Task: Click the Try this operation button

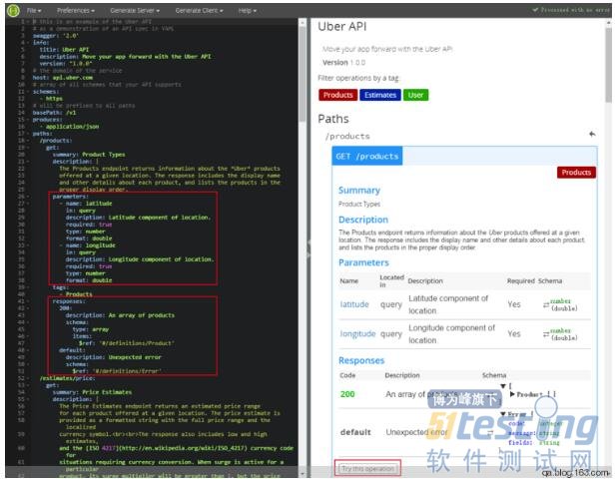Action: 367,468
